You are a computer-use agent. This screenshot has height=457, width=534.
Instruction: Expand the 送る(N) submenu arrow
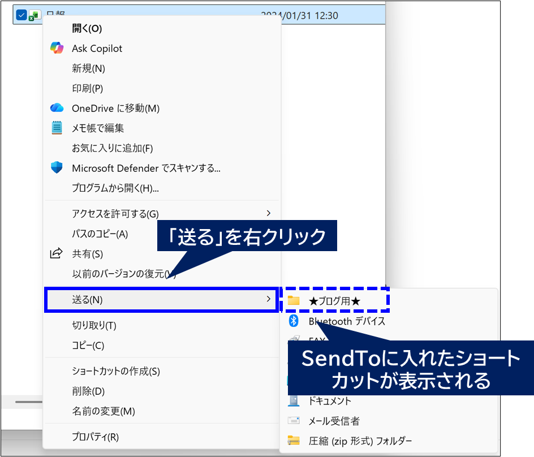pos(269,300)
